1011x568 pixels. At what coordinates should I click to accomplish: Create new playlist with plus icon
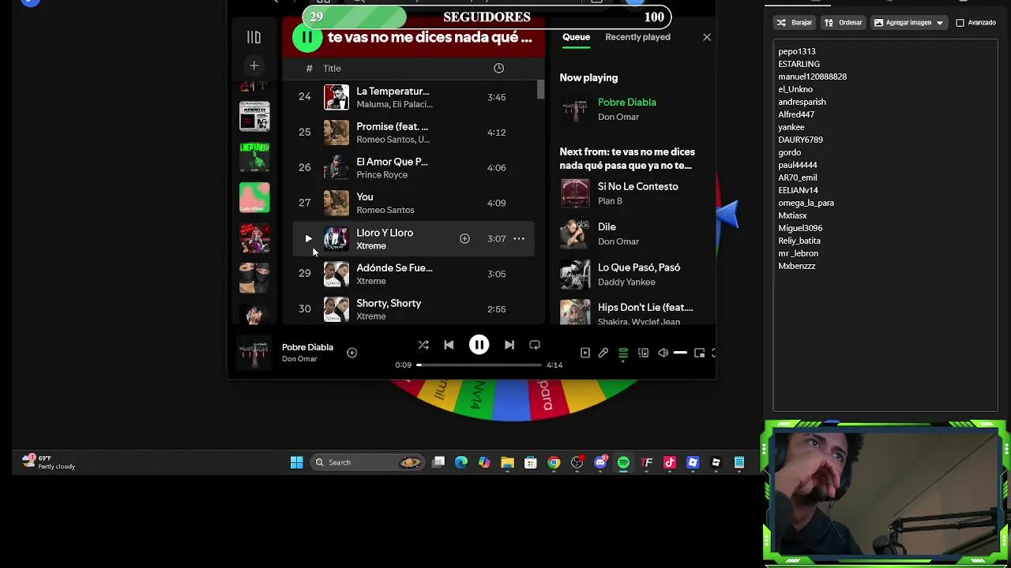[254, 65]
